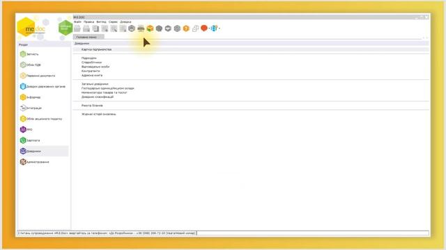Open the Облік акцизного податку section
446x250 pixels.
(x=41, y=119)
